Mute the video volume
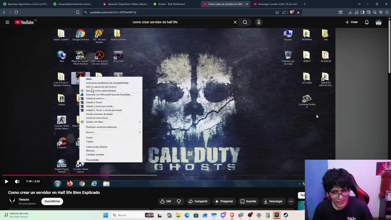The height and width of the screenshot is (220, 391). click(17, 181)
